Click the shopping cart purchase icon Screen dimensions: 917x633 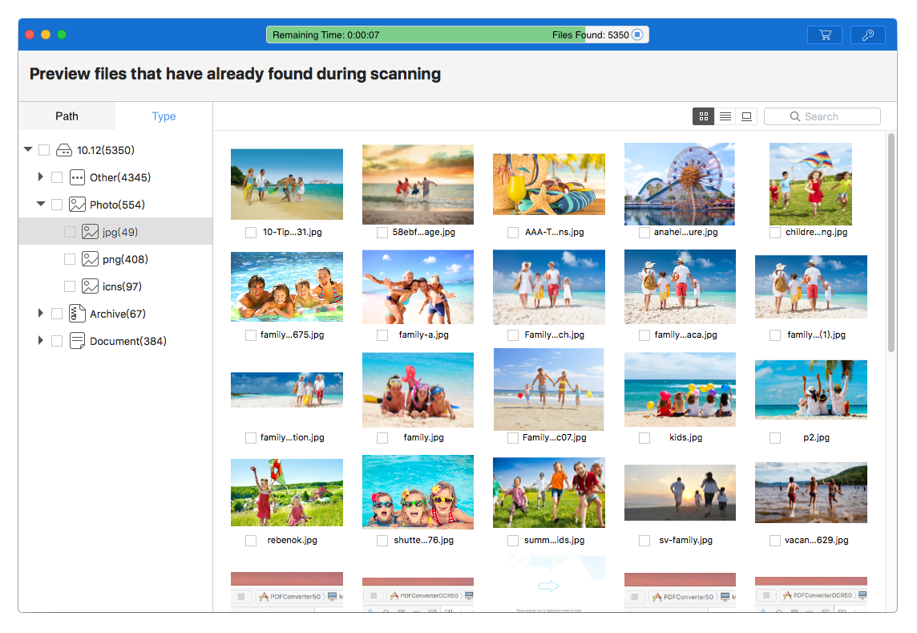point(825,35)
